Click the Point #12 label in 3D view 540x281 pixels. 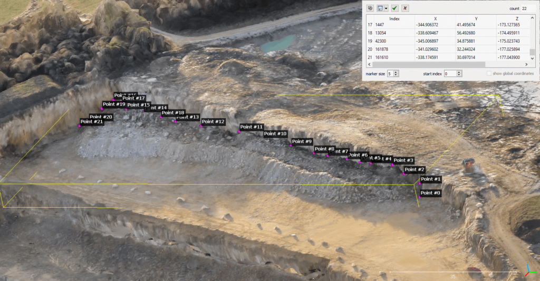pos(213,122)
